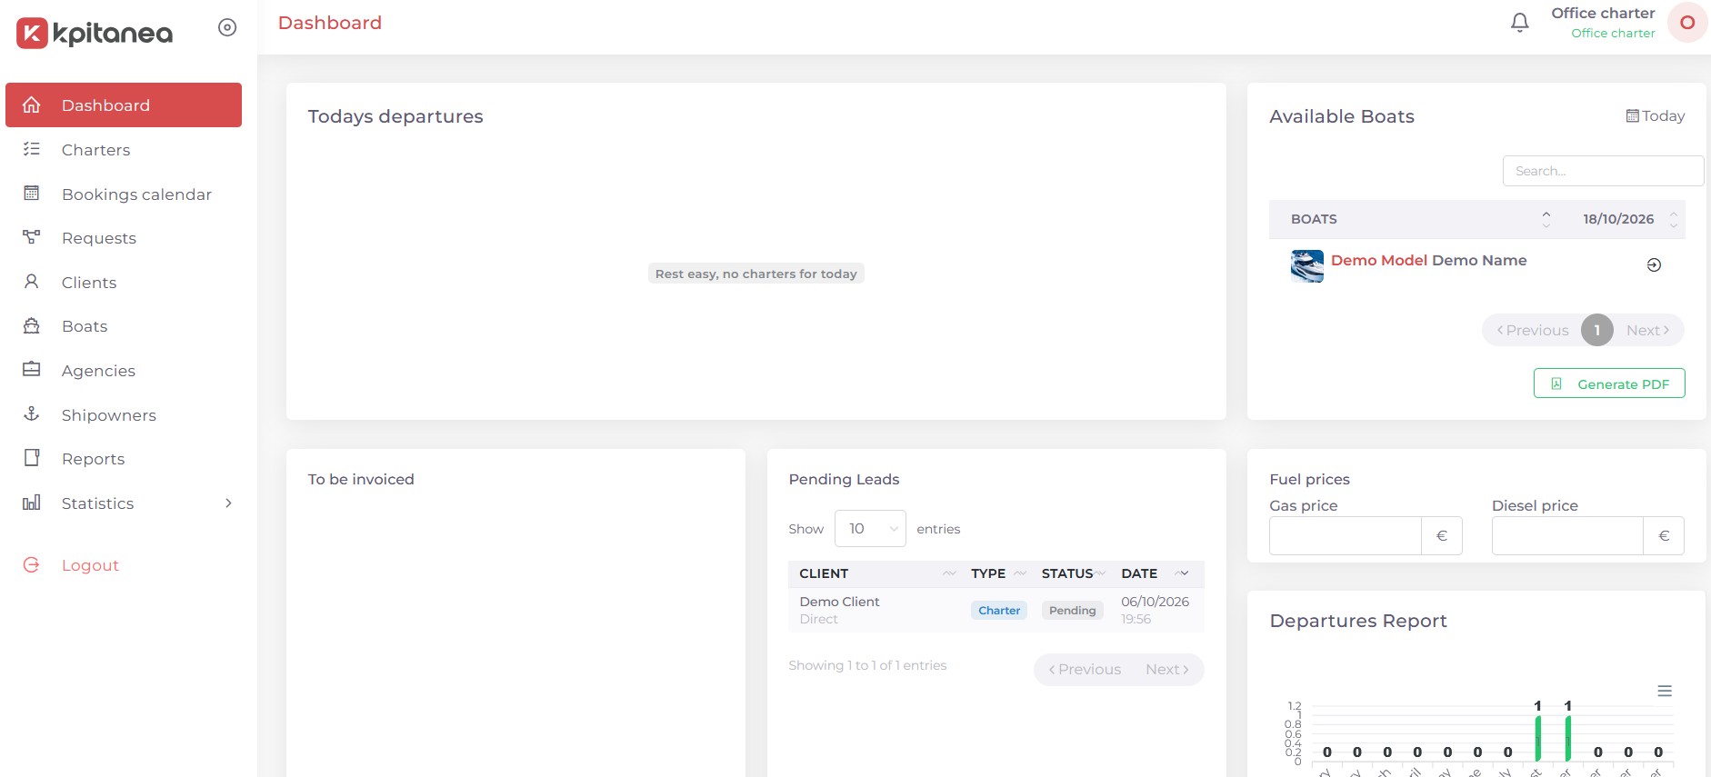Image resolution: width=1711 pixels, height=777 pixels.
Task: Click the Kpitanea logo
Action: tap(95, 33)
